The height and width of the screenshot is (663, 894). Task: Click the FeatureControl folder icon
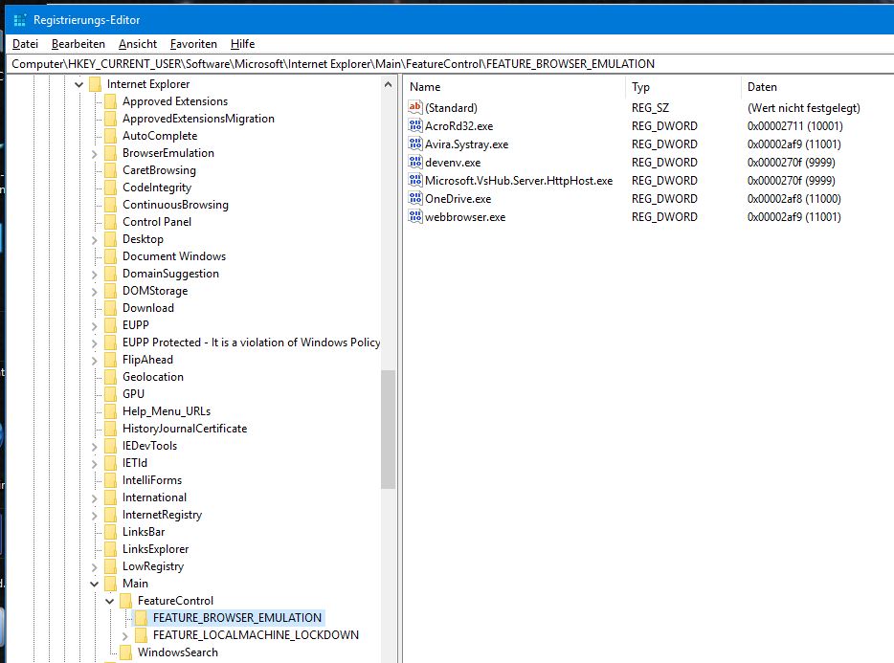(126, 601)
